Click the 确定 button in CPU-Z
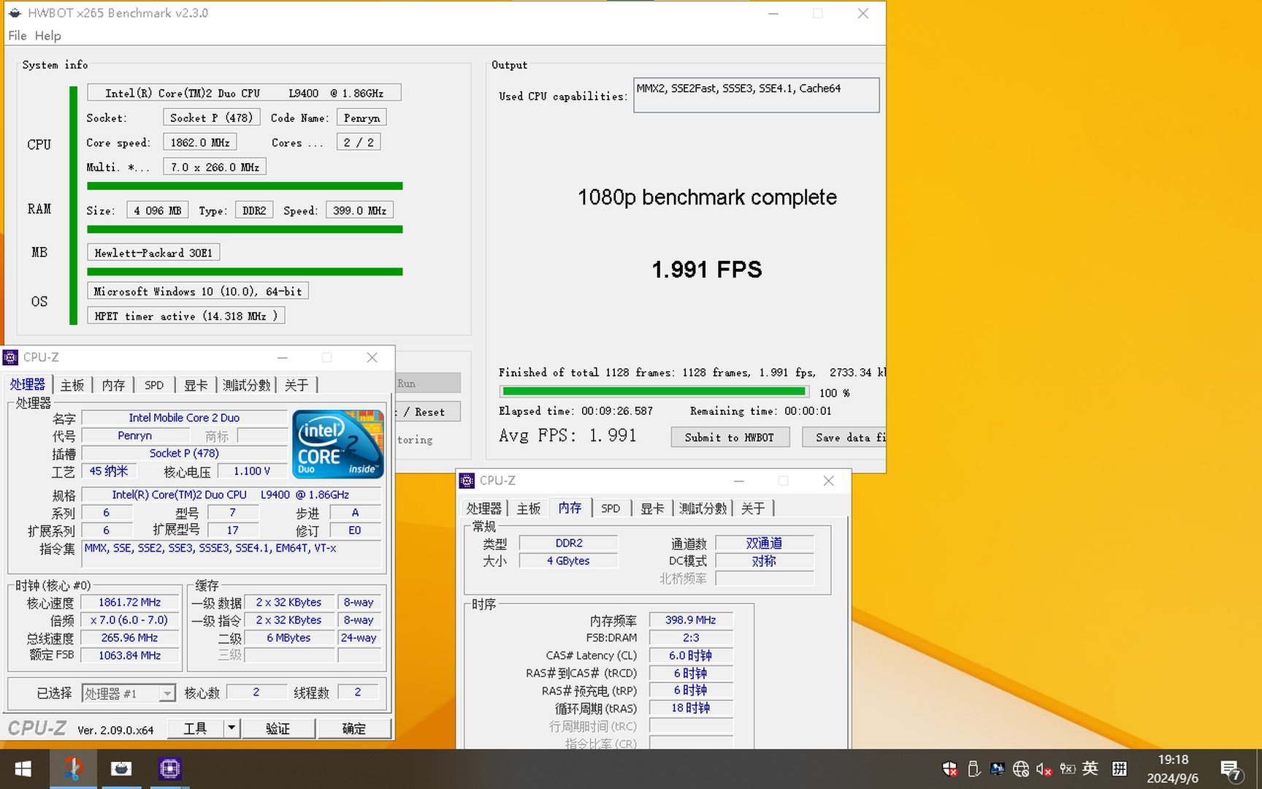Viewport: 1262px width, 789px height. (x=354, y=728)
